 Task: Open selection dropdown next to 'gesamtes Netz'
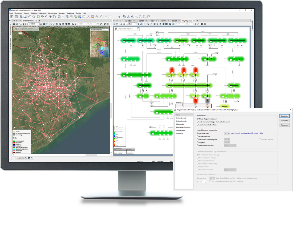click(225, 133)
